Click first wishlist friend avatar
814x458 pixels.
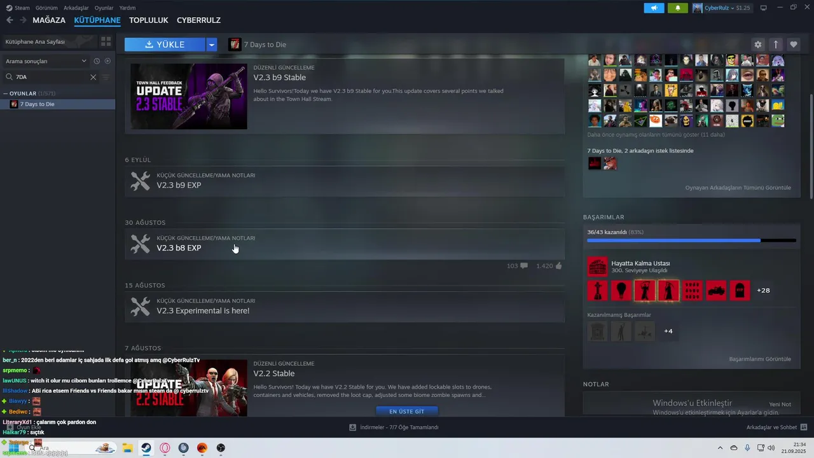595,163
